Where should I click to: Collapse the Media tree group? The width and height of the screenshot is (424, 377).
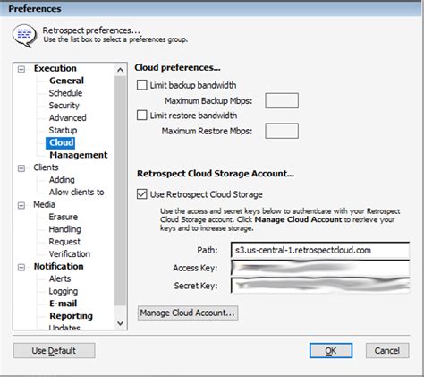tap(21, 205)
